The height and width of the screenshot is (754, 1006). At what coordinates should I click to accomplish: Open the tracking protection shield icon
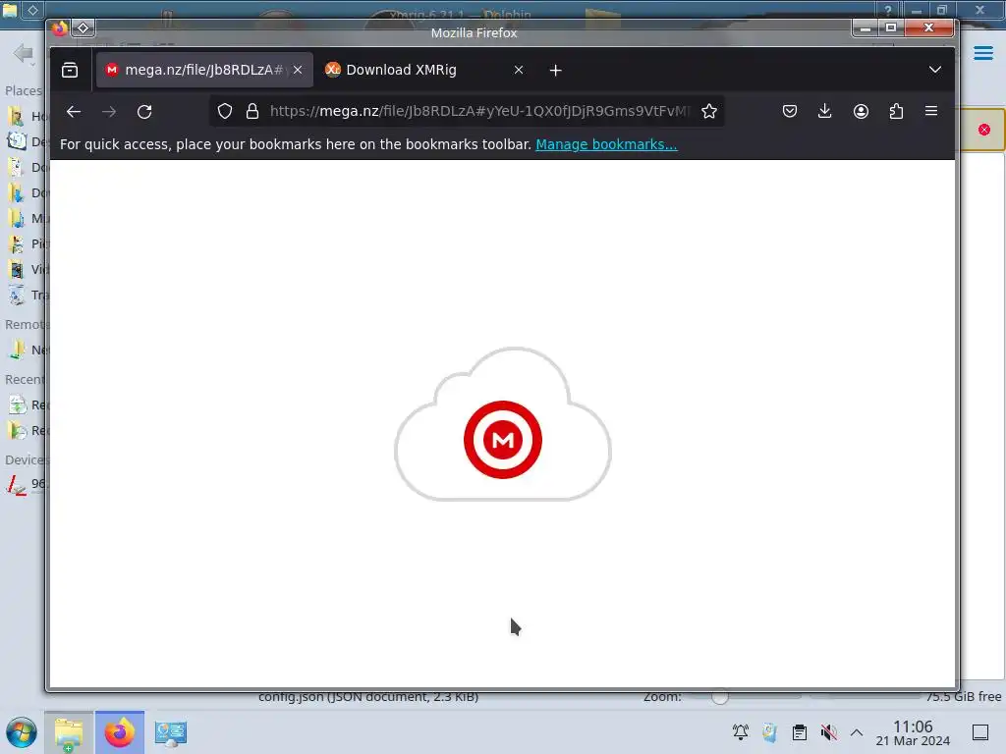[225, 111]
